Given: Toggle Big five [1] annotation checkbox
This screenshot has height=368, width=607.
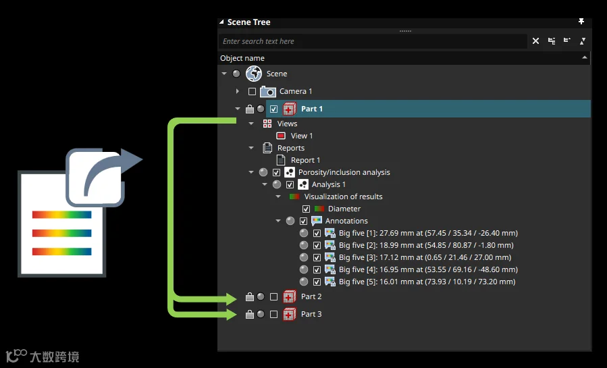Looking at the screenshot, I should click(317, 234).
